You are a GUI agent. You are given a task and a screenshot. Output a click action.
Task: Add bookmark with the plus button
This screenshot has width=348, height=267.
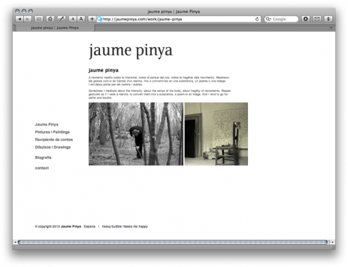pos(92,19)
